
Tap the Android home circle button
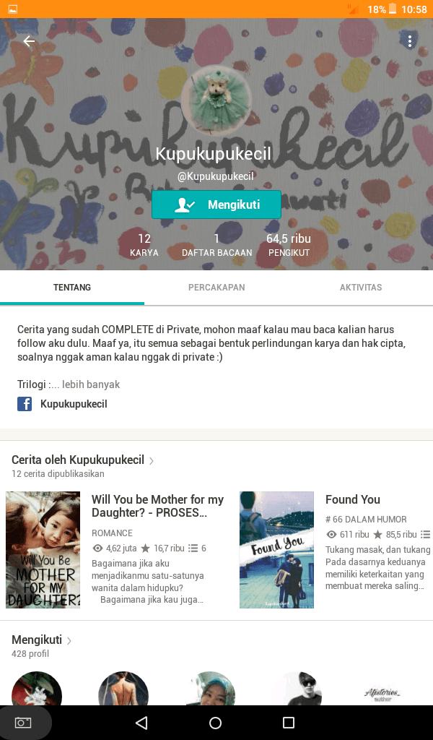click(x=215, y=723)
